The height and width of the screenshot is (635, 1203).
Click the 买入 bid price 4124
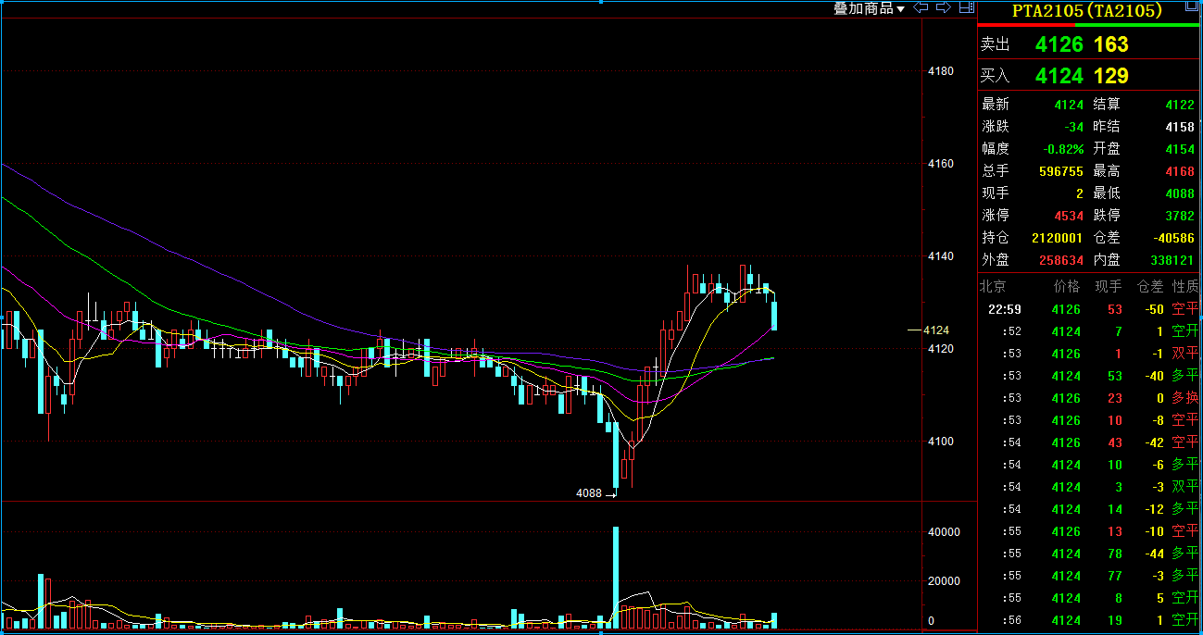click(x=1059, y=76)
